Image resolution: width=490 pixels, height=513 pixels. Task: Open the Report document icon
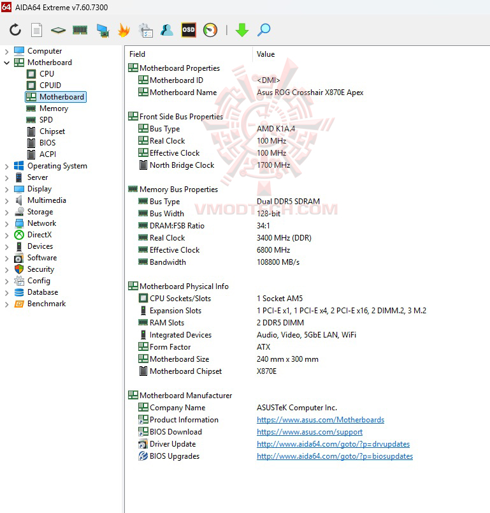[36, 30]
